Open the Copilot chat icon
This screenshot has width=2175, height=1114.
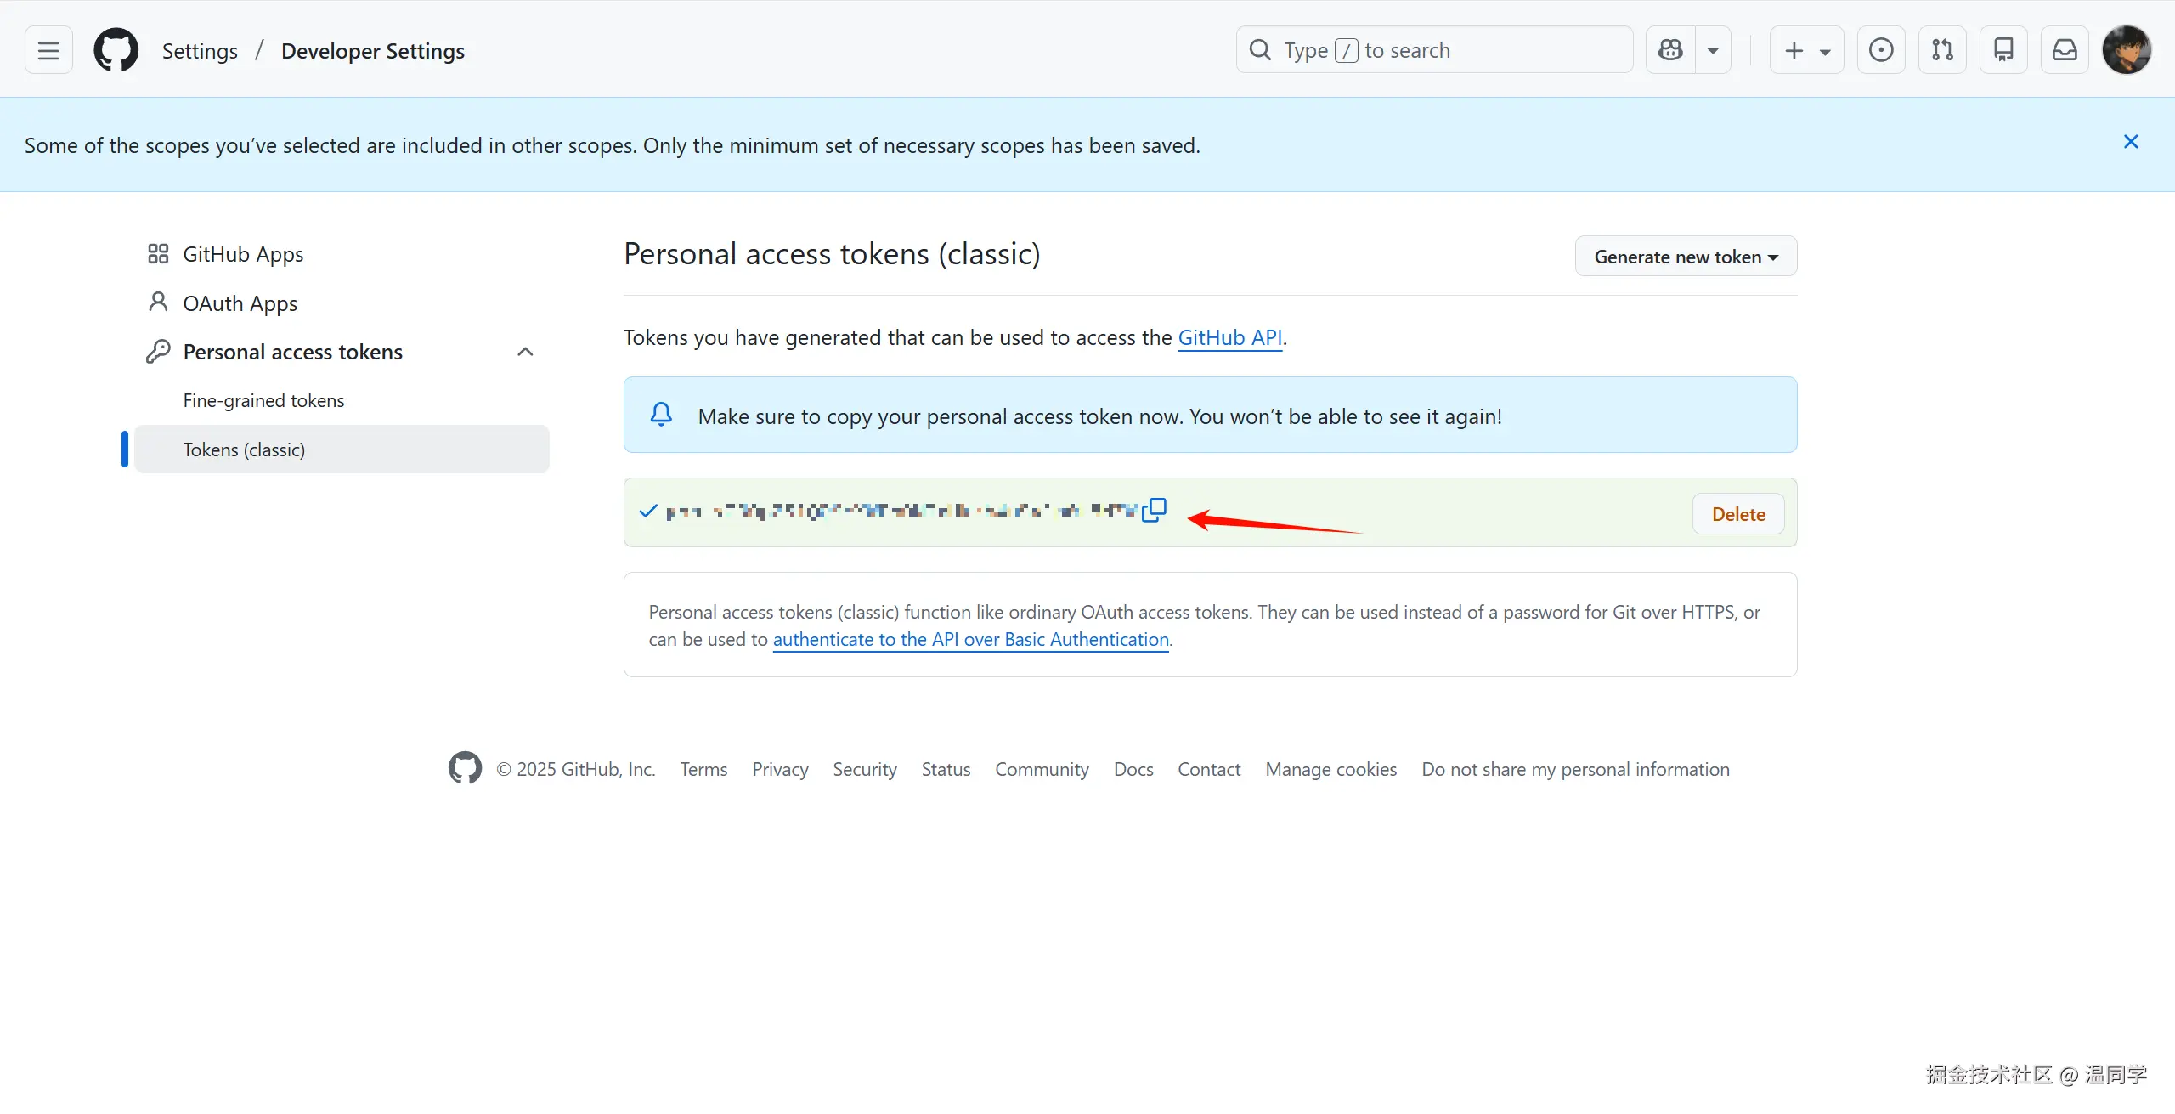1670,51
